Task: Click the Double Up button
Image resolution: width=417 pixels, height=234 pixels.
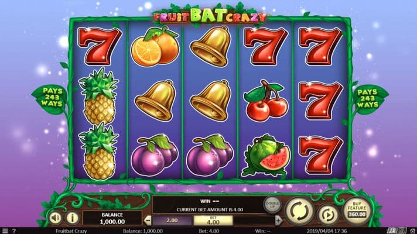Action: [x=272, y=205]
